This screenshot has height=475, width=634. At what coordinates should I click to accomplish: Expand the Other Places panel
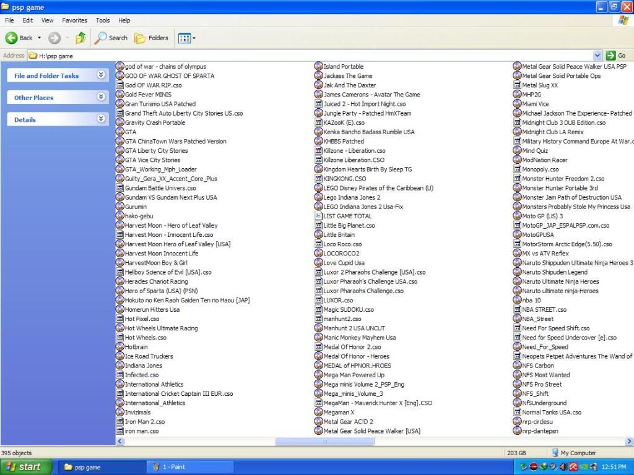point(101,96)
